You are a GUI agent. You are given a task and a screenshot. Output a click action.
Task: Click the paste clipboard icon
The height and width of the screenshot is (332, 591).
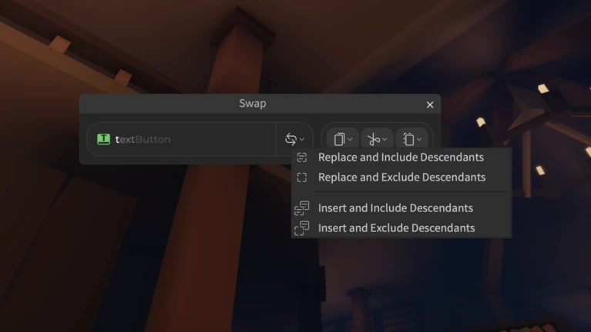point(408,140)
